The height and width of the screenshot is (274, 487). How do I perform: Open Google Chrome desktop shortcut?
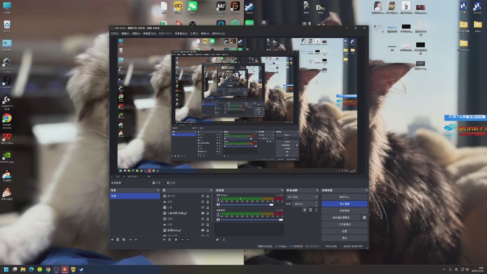[7, 121]
